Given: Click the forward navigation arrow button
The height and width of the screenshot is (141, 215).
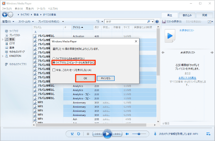Looking at the screenshot, I should (10, 15).
